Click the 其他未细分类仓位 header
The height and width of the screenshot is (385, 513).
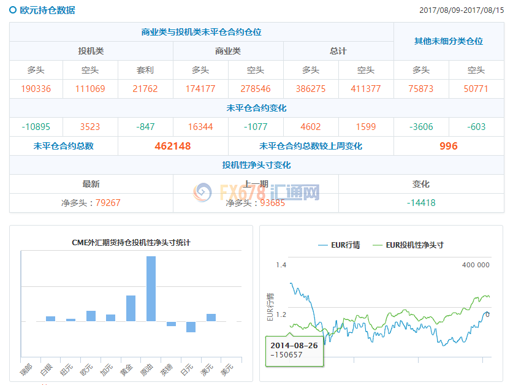448,41
